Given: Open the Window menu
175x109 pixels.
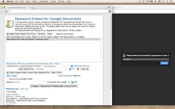Looking at the screenshot, I should coord(61,1).
